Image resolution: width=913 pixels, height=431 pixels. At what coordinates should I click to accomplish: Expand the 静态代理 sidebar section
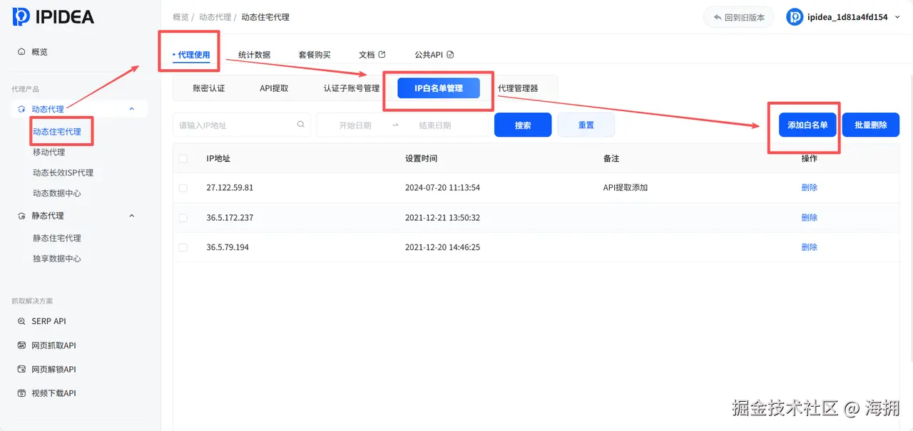(x=131, y=215)
